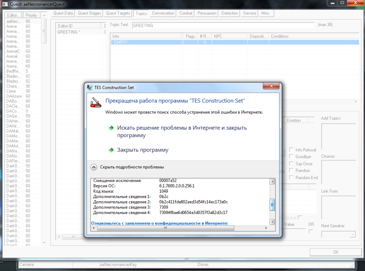This screenshot has height=271, width=365.
Task: Select the DAGe... quest row
Action: 23,116
